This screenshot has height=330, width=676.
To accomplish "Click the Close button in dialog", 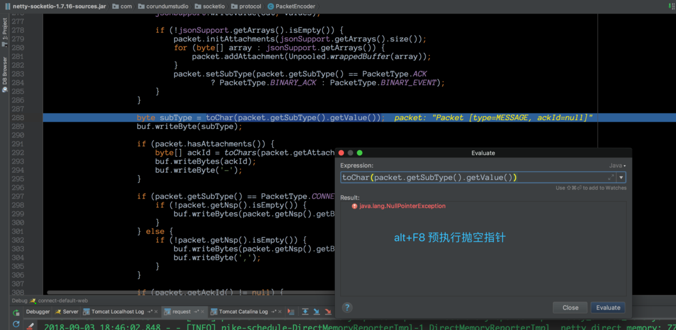I will pyautogui.click(x=570, y=308).
